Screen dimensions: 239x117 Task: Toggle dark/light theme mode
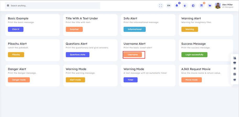pyautogui.click(x=193, y=6)
